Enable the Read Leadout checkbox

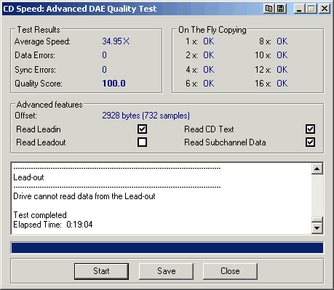tap(142, 142)
